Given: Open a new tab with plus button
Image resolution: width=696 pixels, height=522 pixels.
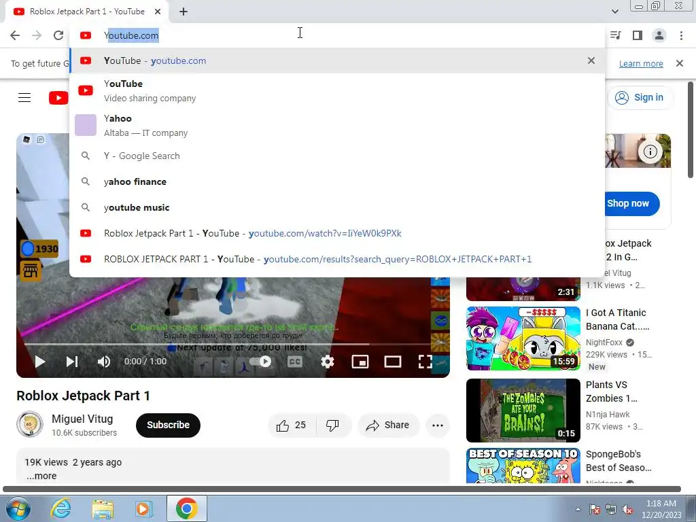Looking at the screenshot, I should click(x=184, y=12).
